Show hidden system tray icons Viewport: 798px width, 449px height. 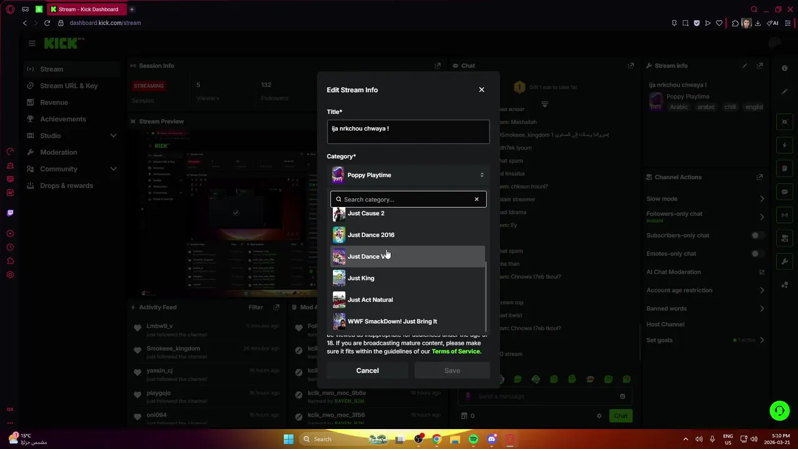[685, 439]
